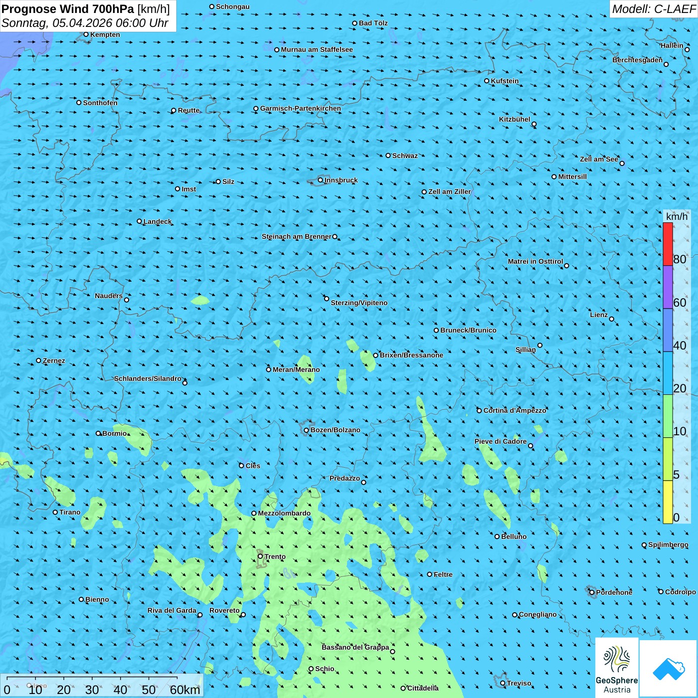Click the Trento city label
Image resolution: width=698 pixels, height=698 pixels.
275,556
